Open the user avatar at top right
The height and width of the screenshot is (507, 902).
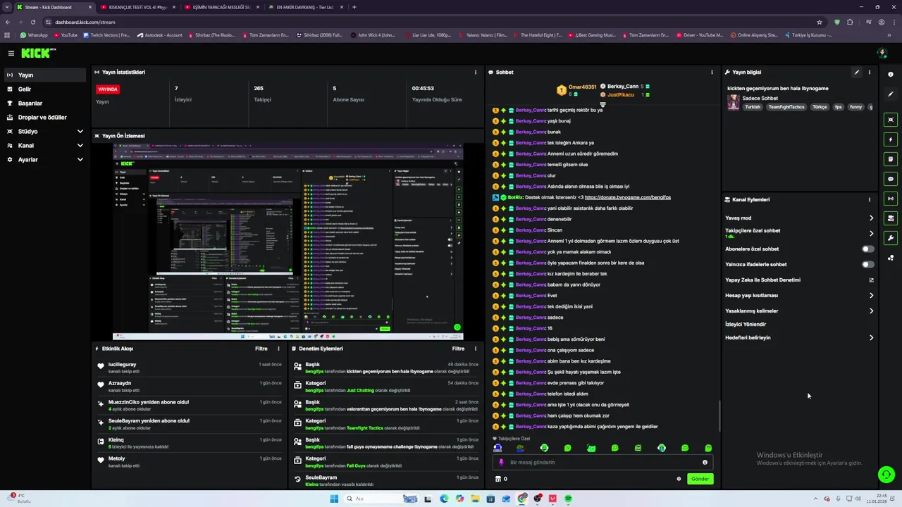pyautogui.click(x=882, y=53)
